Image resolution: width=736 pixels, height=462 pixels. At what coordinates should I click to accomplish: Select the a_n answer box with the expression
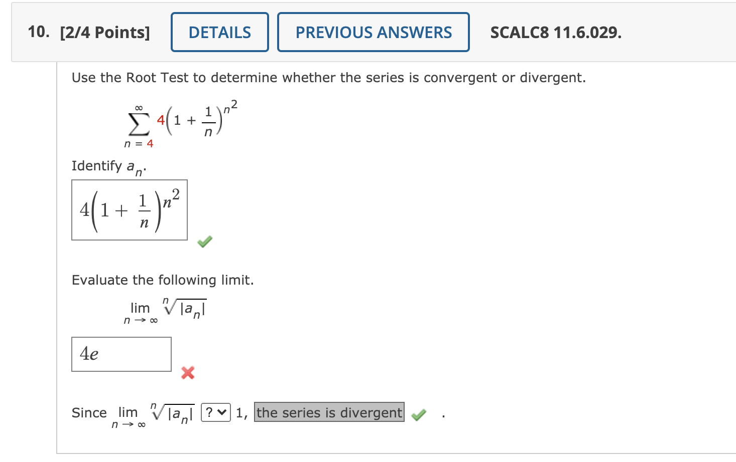point(129,210)
